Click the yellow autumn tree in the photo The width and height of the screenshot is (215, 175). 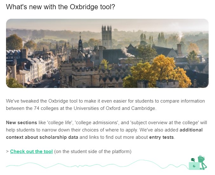(162, 70)
